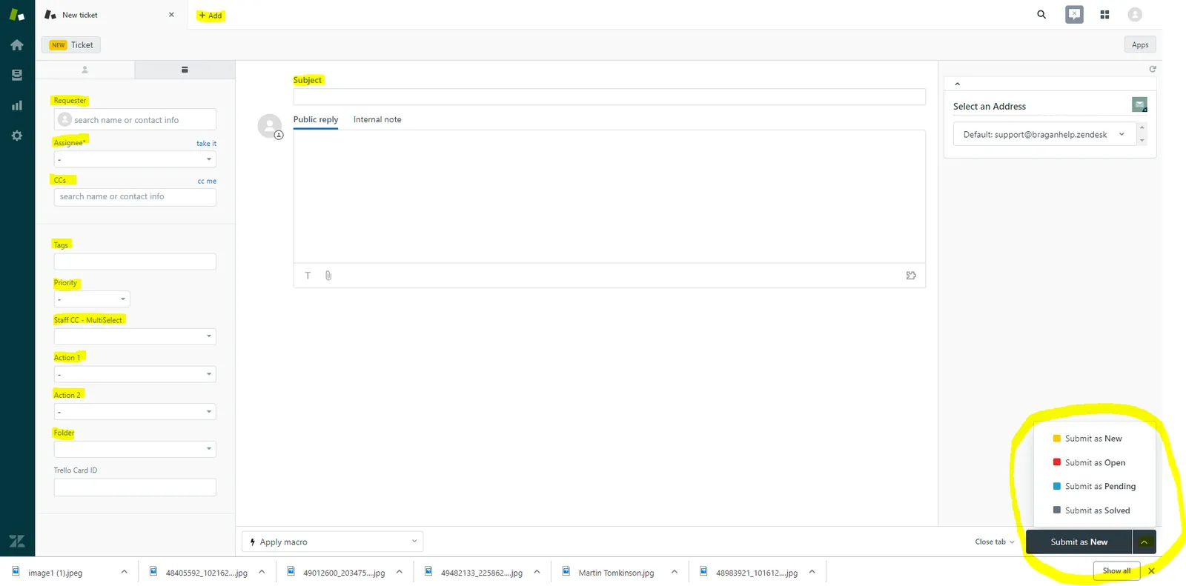1186x586 pixels.
Task: Click the Select an Address app icon
Action: 1139,105
